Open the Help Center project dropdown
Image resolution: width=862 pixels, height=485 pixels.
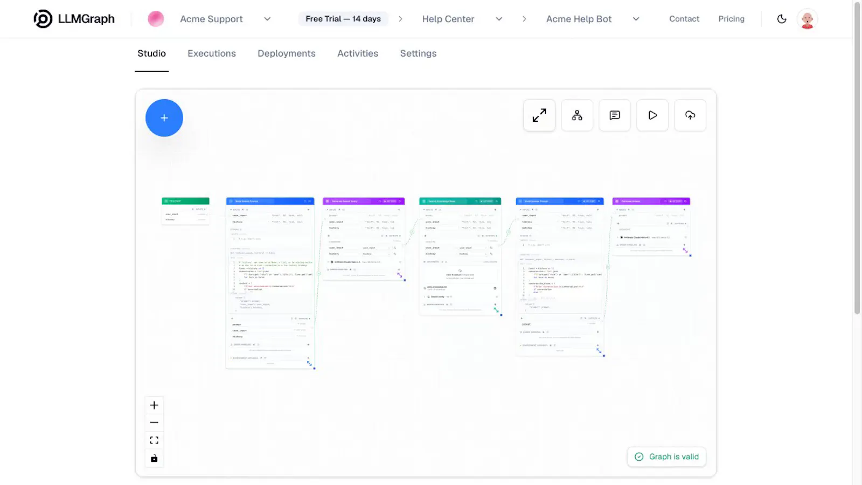click(462, 19)
